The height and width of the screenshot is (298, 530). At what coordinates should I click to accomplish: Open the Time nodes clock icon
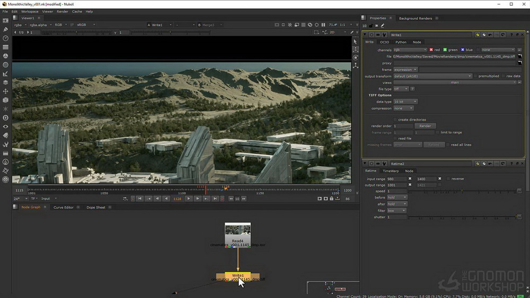tap(5, 38)
